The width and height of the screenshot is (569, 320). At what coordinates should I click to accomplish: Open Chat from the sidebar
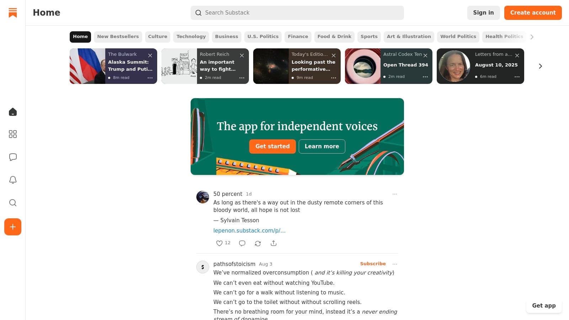click(x=13, y=157)
